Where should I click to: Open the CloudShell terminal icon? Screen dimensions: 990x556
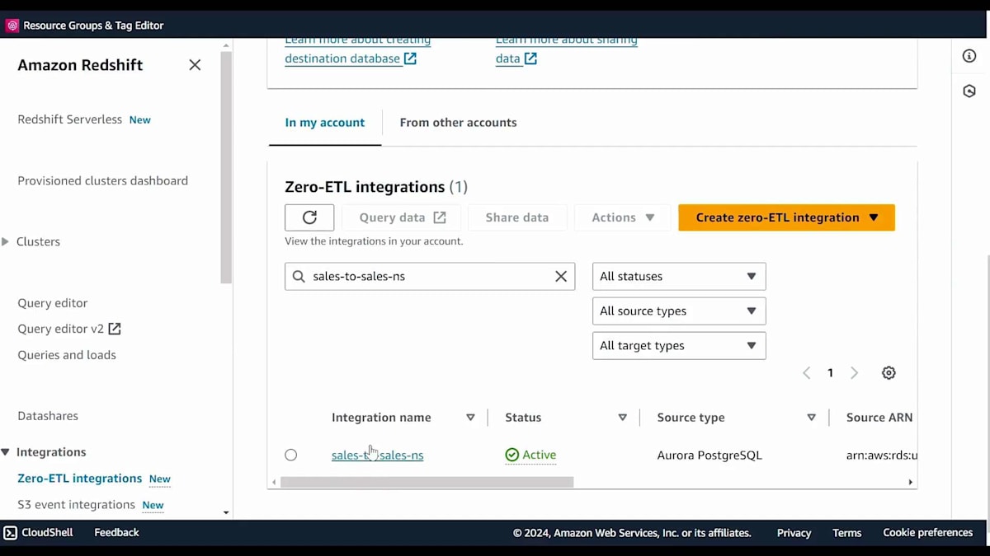pos(10,533)
